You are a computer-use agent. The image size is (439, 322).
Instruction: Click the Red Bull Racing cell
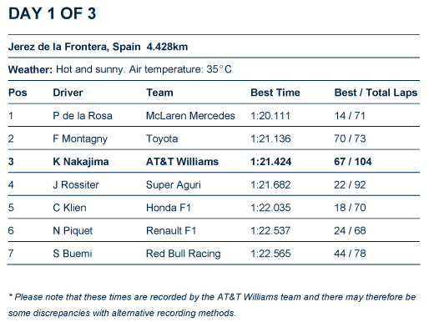(x=184, y=254)
